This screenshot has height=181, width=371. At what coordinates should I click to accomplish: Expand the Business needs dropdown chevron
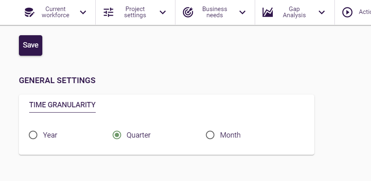pos(242,12)
